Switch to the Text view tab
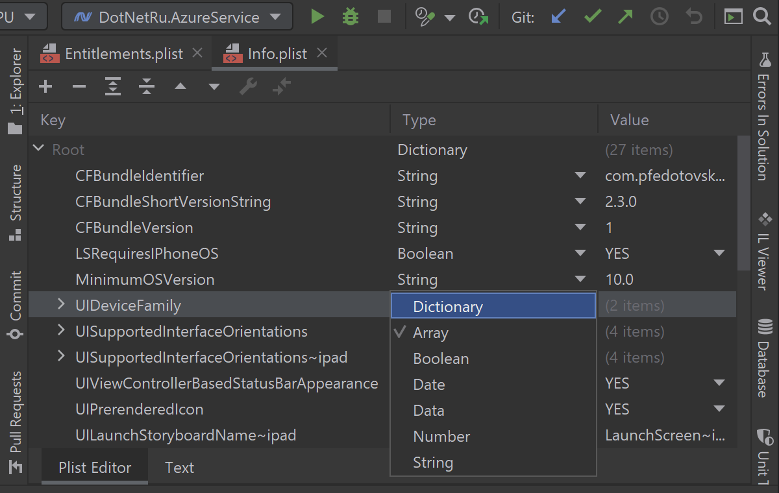The image size is (779, 493). click(x=179, y=468)
